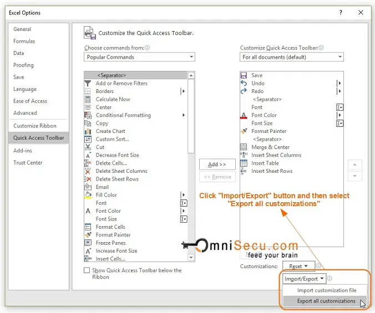Expand the Undo split arrow in right list
375x313 pixels.
pyautogui.click(x=339, y=83)
